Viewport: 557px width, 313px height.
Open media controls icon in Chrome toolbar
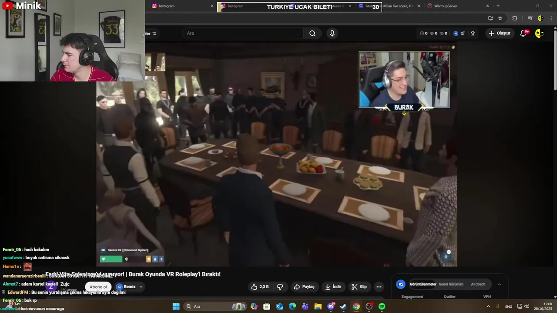(x=530, y=18)
